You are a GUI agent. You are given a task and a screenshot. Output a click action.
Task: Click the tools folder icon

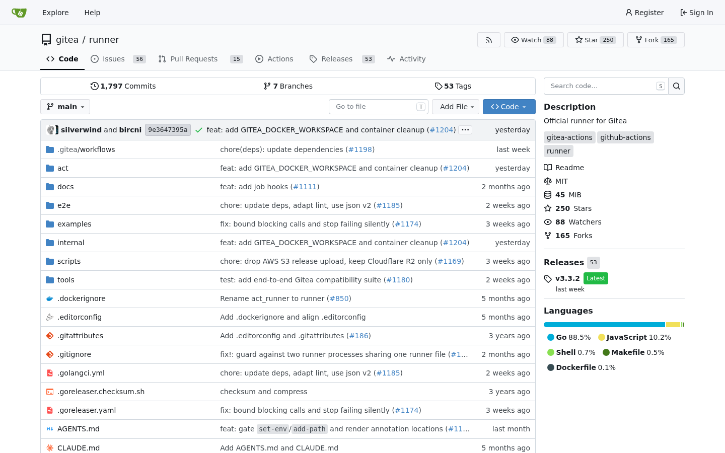(x=50, y=280)
